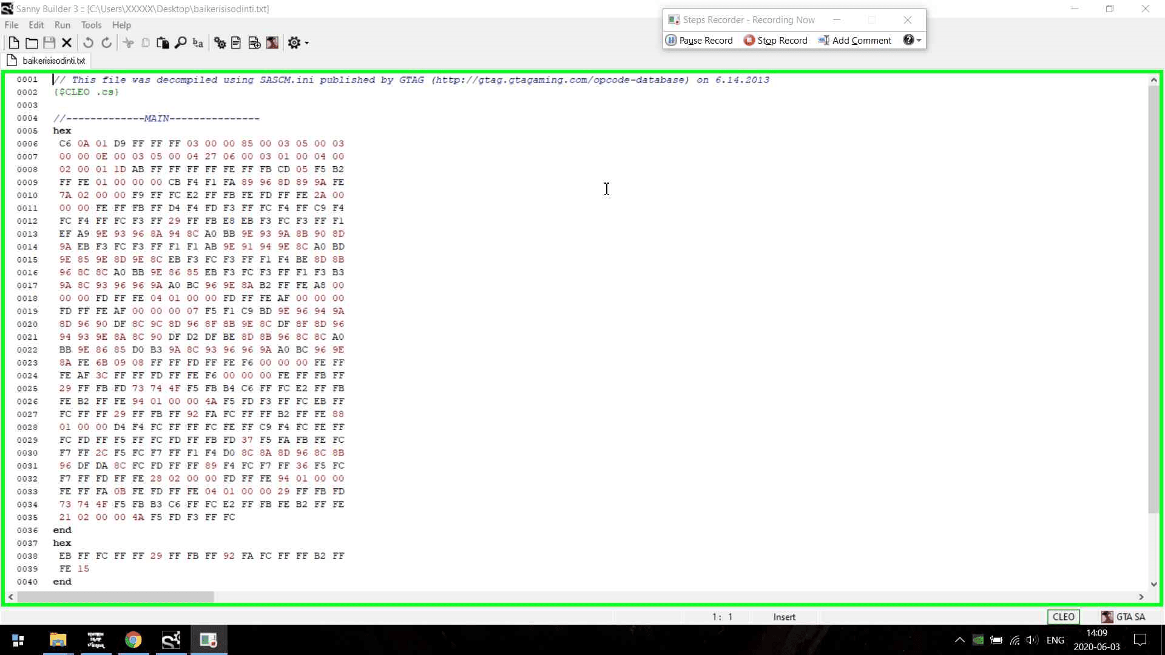Close the current file with the X toolbar icon
The height and width of the screenshot is (655, 1165).
(x=67, y=42)
